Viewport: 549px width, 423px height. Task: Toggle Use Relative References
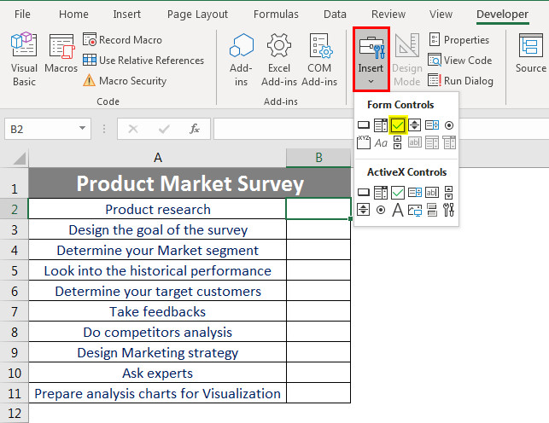[x=143, y=61]
